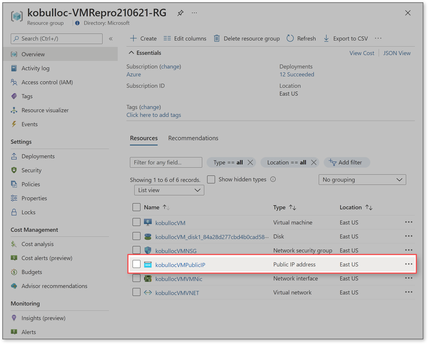Screen dimensions: 428x344
Task: Click the Directory info icon
Action: coord(77,23)
